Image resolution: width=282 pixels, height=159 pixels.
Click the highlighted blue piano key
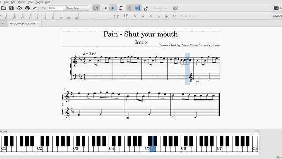(152, 148)
